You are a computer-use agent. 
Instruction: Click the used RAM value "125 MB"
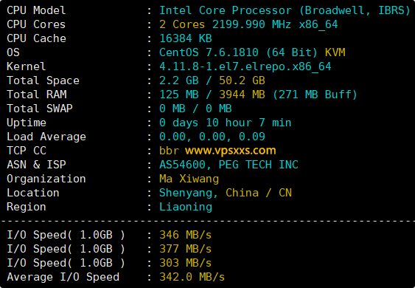pos(179,95)
